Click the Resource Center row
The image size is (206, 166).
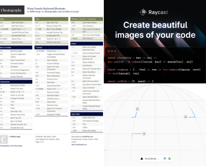tap(51, 92)
